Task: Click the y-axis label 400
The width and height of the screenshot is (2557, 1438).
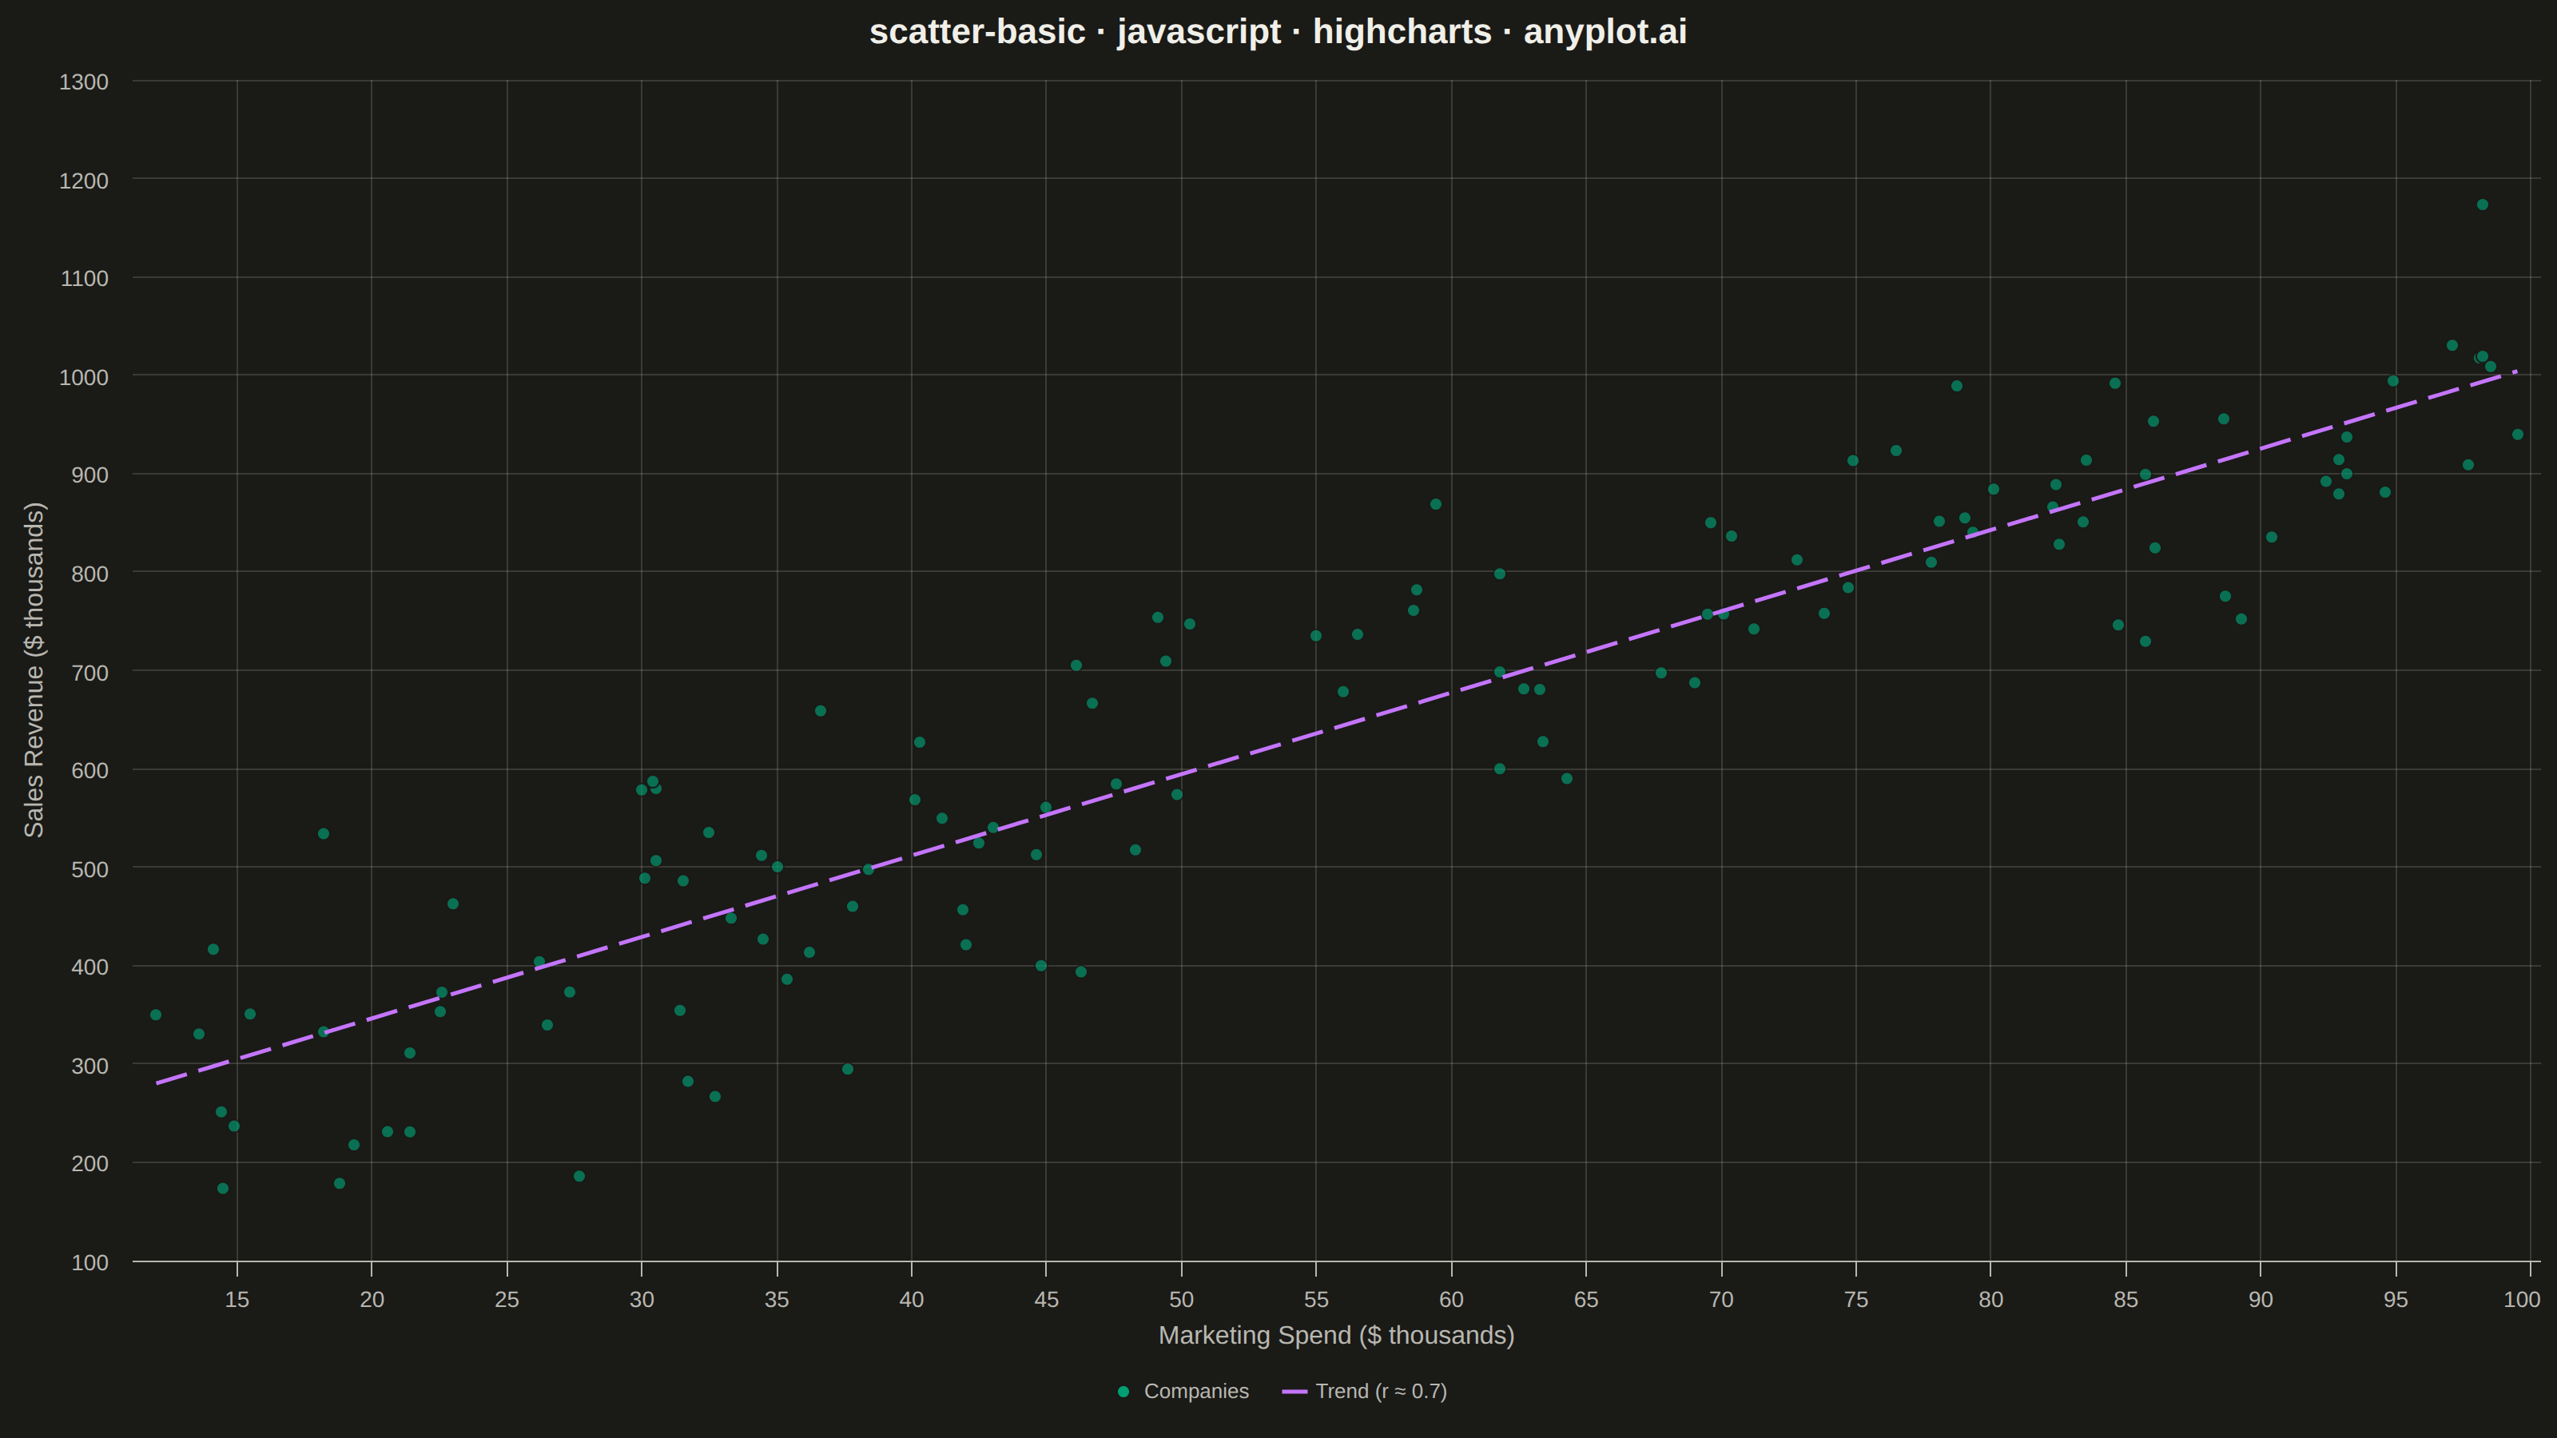Action: 90,967
